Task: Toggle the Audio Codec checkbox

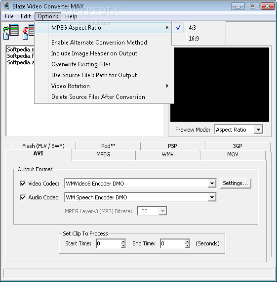Action: point(23,197)
